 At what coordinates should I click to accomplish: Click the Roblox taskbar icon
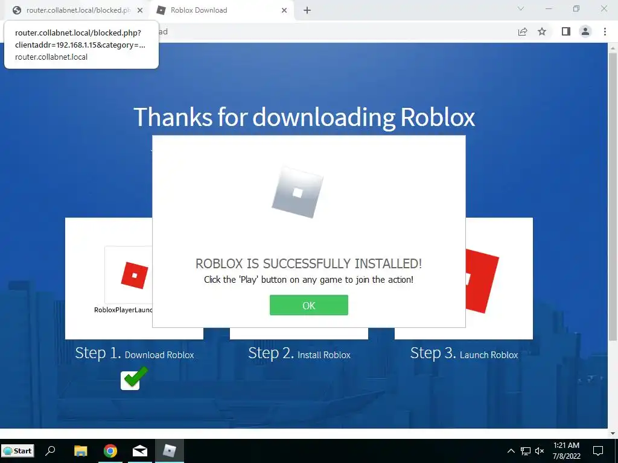tap(170, 451)
